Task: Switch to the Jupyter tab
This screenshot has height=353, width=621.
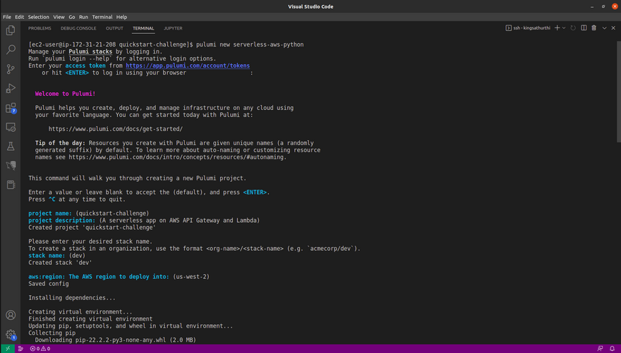Action: click(173, 28)
